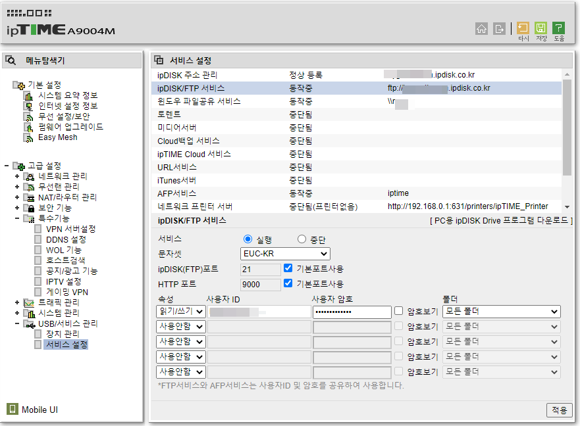The width and height of the screenshot is (580, 426).
Task: Open the second row 사용안함 attribute dropdown
Action: pyautogui.click(x=181, y=327)
